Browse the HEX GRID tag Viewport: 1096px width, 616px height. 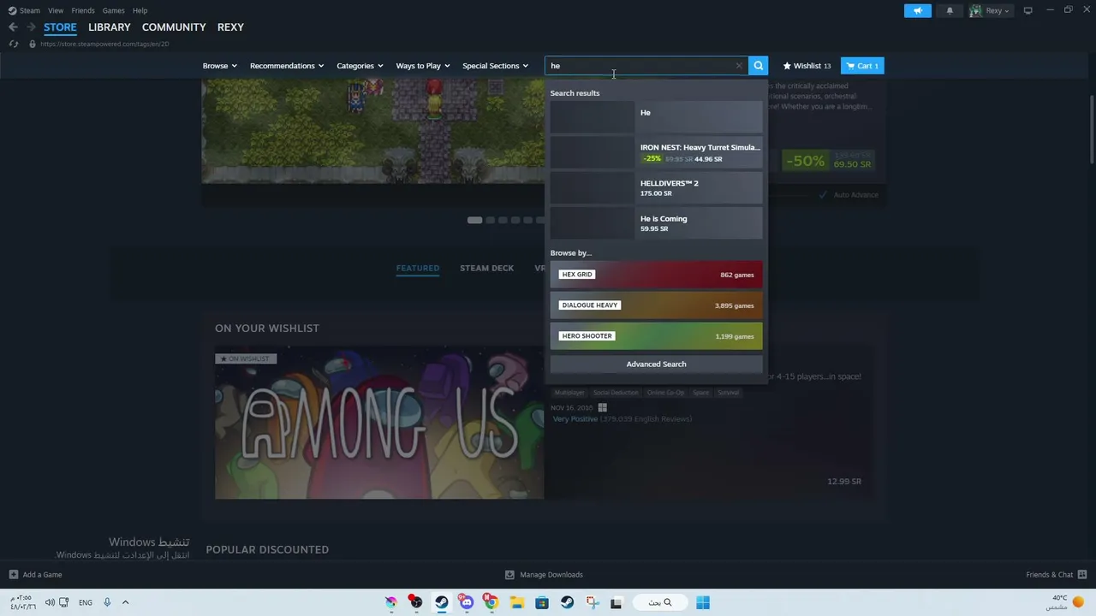coord(656,275)
